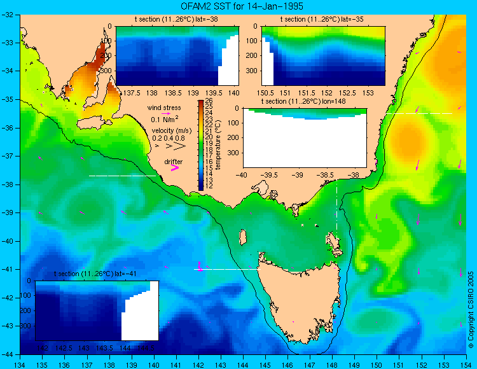The width and height of the screenshot is (477, 369).
Task: Click the "t section (11..26°C) lat=-41" heading
Action: (95, 274)
